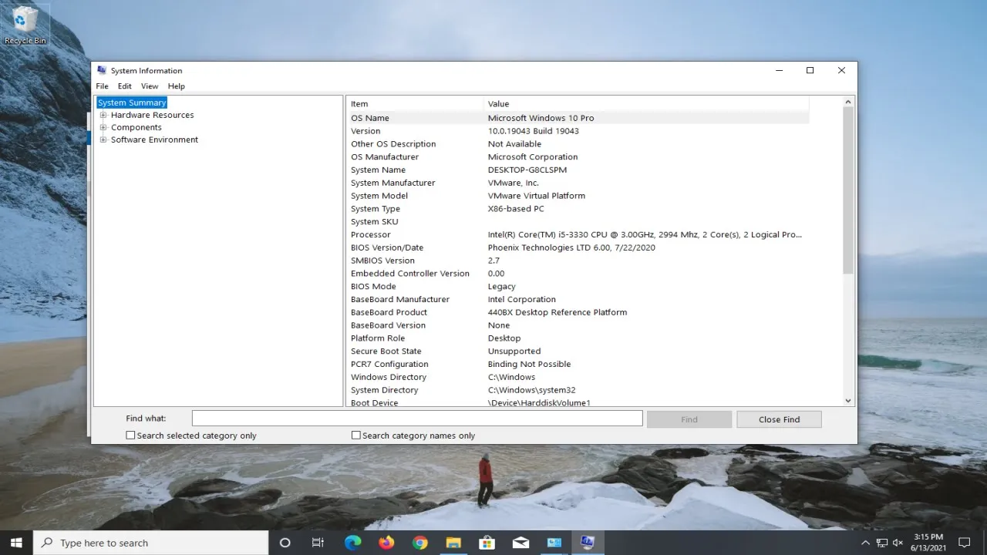The width and height of the screenshot is (987, 555).
Task: Expand the Hardware Resources tree node
Action: 103,115
